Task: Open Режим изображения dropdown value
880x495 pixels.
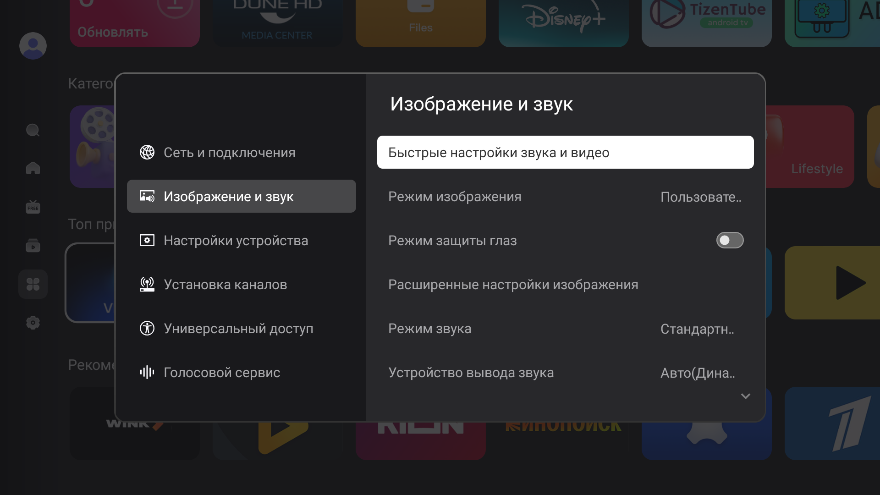Action: point(700,197)
